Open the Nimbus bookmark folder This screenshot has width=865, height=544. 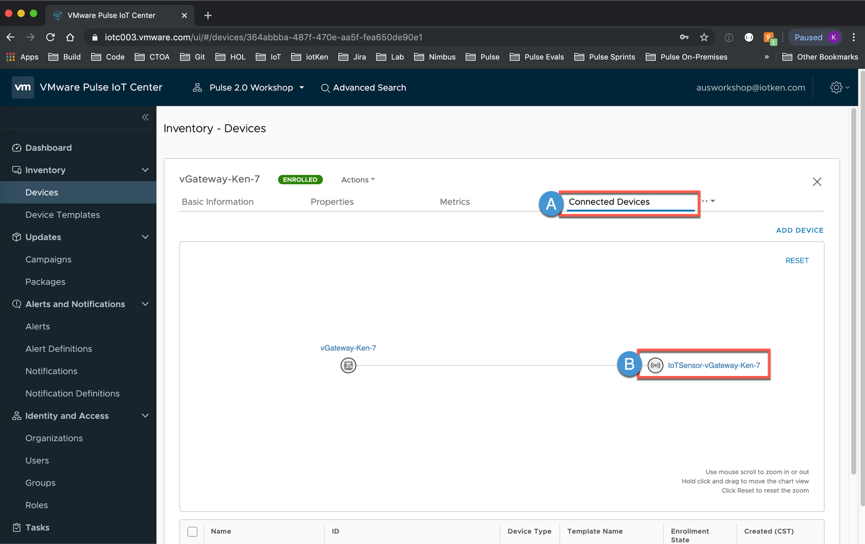tap(435, 57)
